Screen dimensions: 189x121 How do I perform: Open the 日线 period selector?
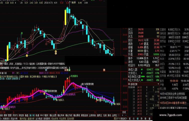[x=124, y=112]
